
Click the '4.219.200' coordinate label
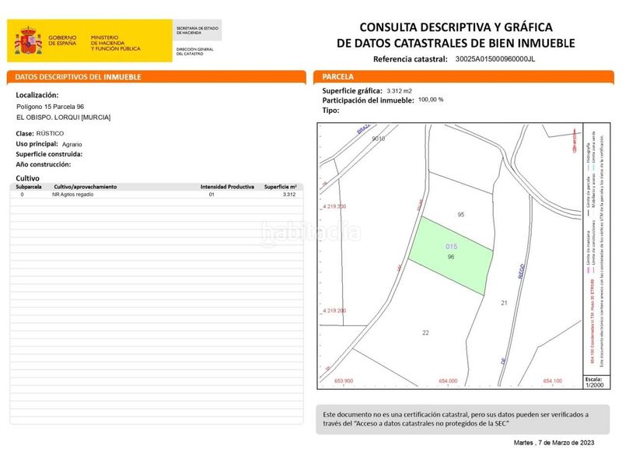click(334, 311)
